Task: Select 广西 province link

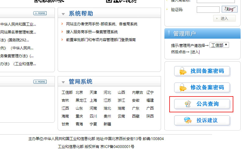Action: pyautogui.click(x=150, y=108)
